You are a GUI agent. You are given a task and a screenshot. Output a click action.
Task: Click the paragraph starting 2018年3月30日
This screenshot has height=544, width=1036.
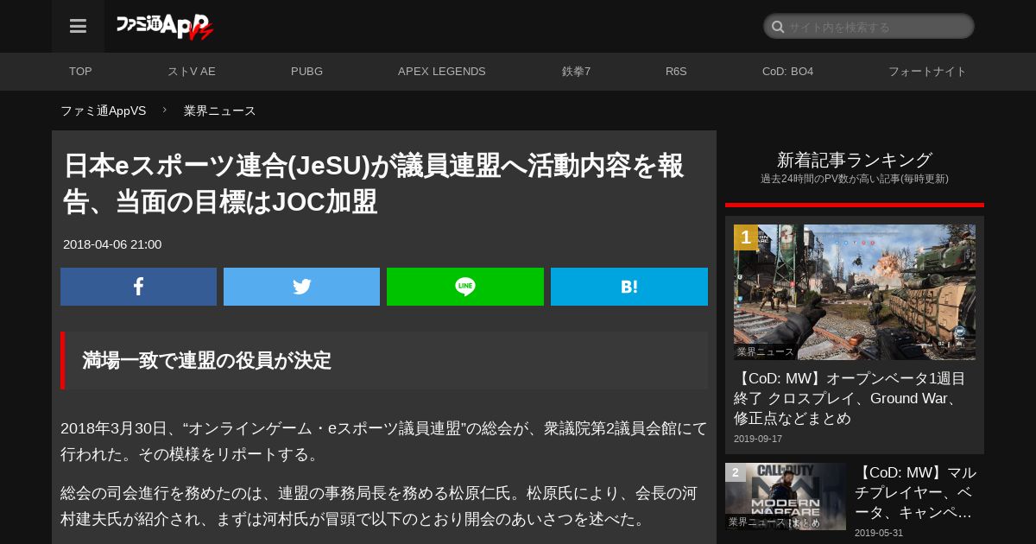[384, 441]
